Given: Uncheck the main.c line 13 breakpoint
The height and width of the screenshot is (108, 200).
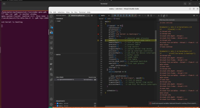Looking at the screenshot, I should click(57, 103).
